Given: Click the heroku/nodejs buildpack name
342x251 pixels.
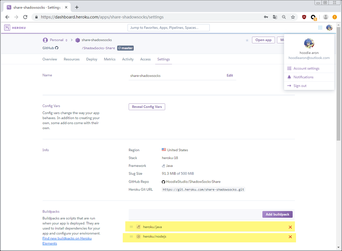Looking at the screenshot, I should [154, 237].
